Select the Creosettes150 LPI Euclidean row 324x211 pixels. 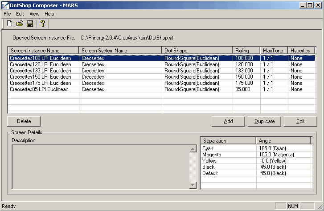[x=40, y=77]
